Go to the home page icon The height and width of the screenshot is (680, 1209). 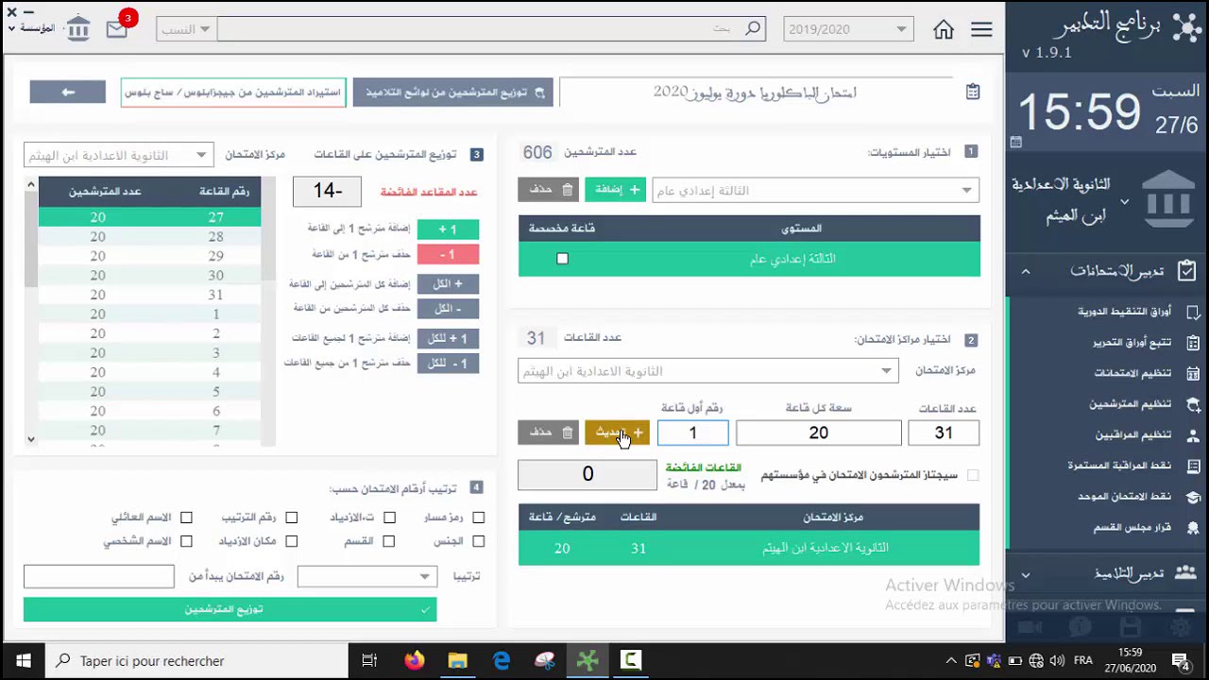943,29
